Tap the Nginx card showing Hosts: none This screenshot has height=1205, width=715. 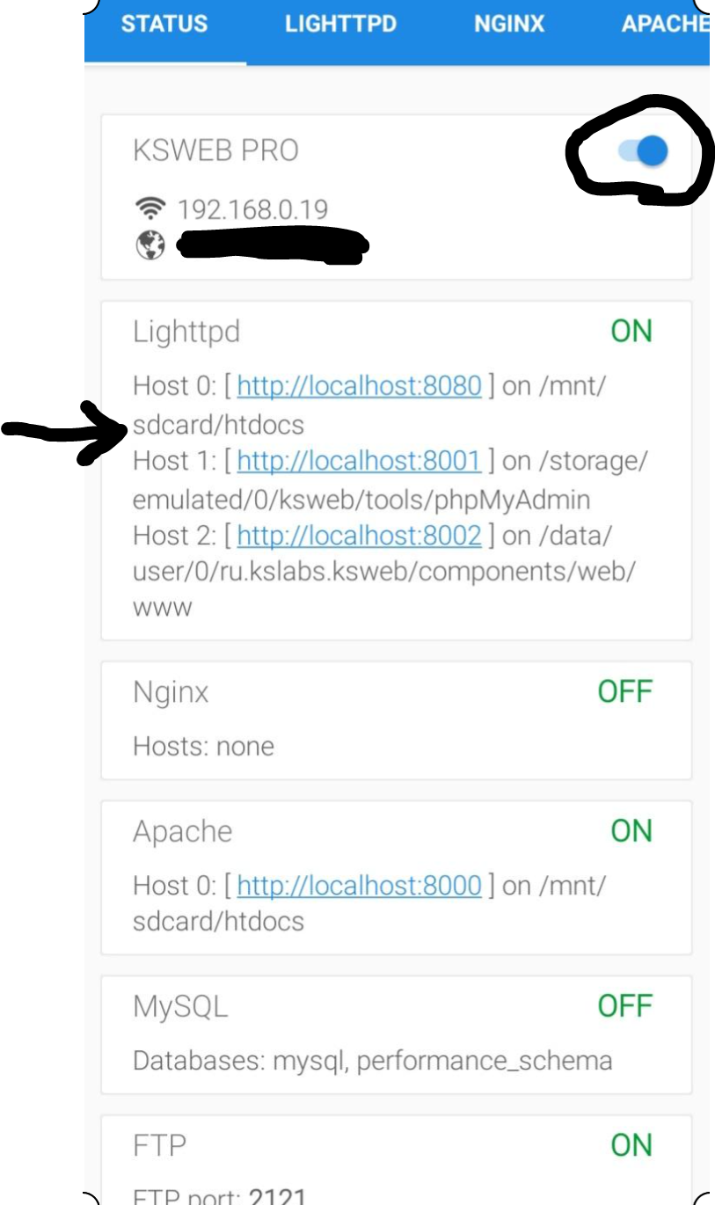[396, 721]
